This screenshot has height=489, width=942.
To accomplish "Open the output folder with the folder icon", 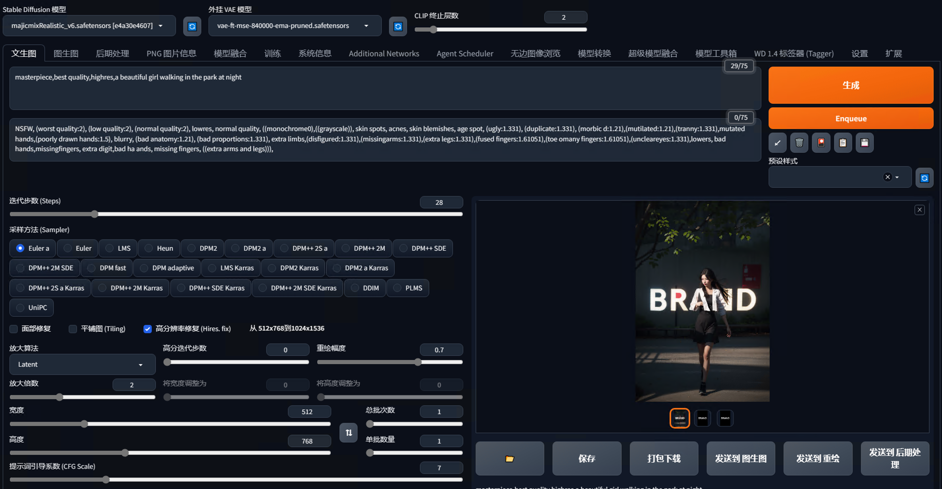I will click(x=510, y=458).
